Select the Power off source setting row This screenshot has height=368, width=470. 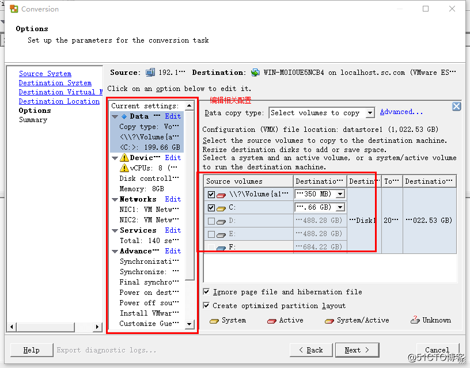(149, 303)
